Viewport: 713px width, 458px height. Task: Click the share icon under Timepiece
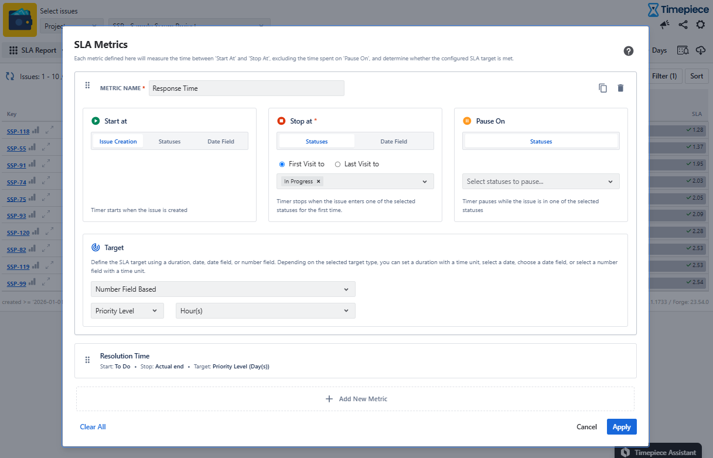coord(683,25)
